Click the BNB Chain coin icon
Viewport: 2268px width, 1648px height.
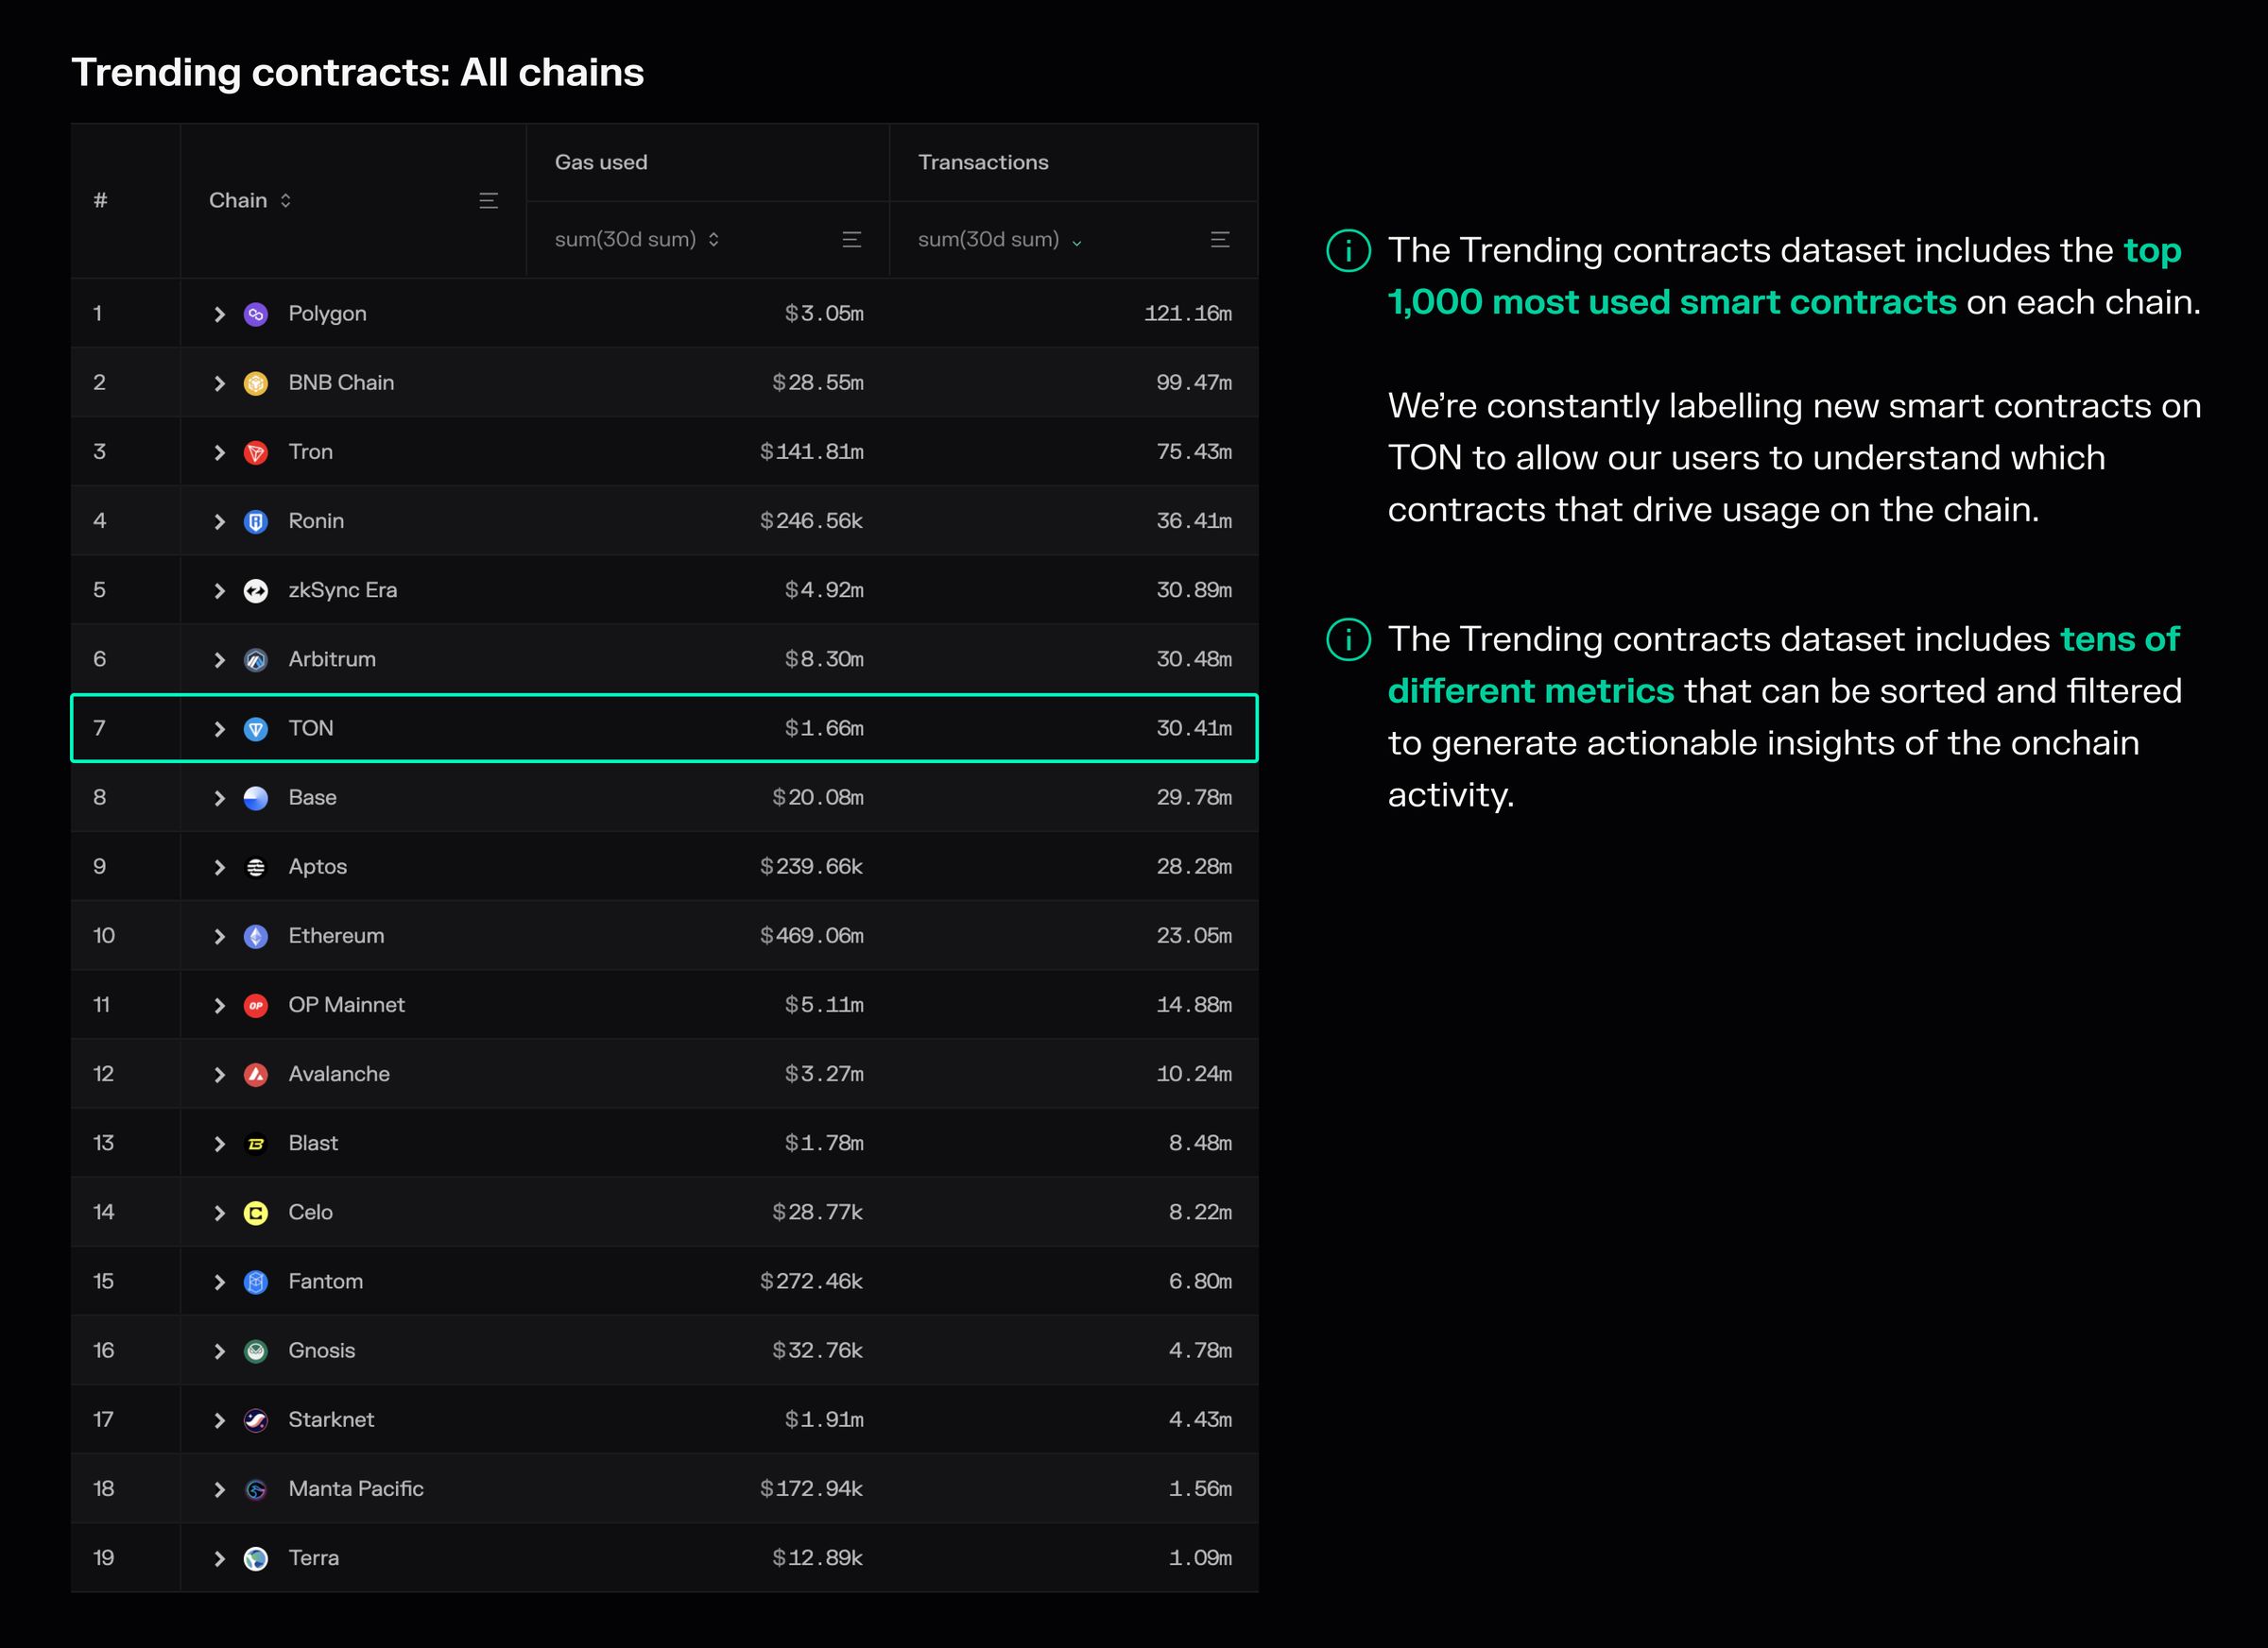point(256,382)
